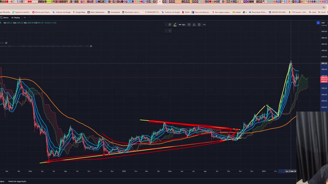Open Documento 10.doc bookmark
Screen dimensions: 328x184
[258, 12]
